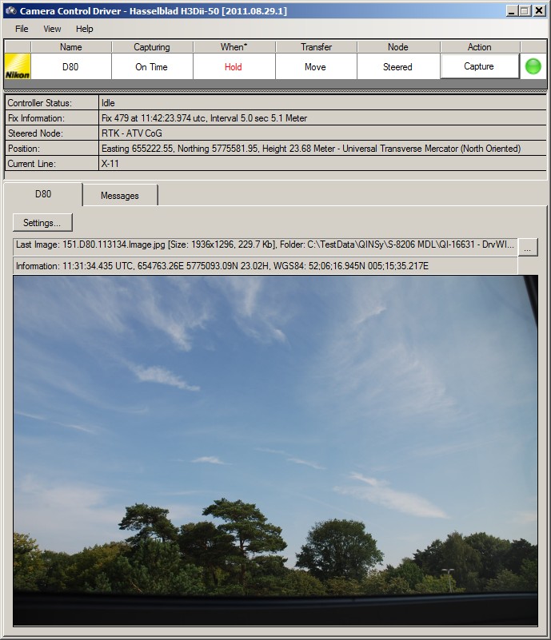This screenshot has height=640, width=551.
Task: Switch to the Messages tab
Action: 120,196
